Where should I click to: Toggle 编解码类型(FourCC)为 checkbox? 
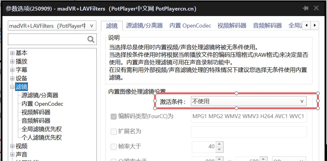113,116
